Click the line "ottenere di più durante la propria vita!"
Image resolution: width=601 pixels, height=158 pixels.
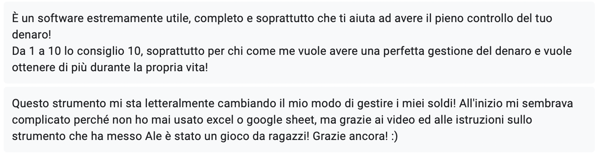tap(110, 67)
